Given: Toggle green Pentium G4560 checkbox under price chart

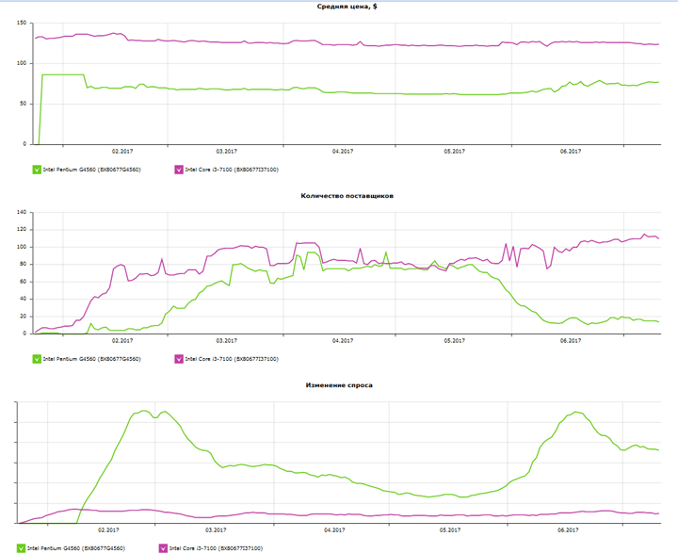Looking at the screenshot, I should 37,170.
